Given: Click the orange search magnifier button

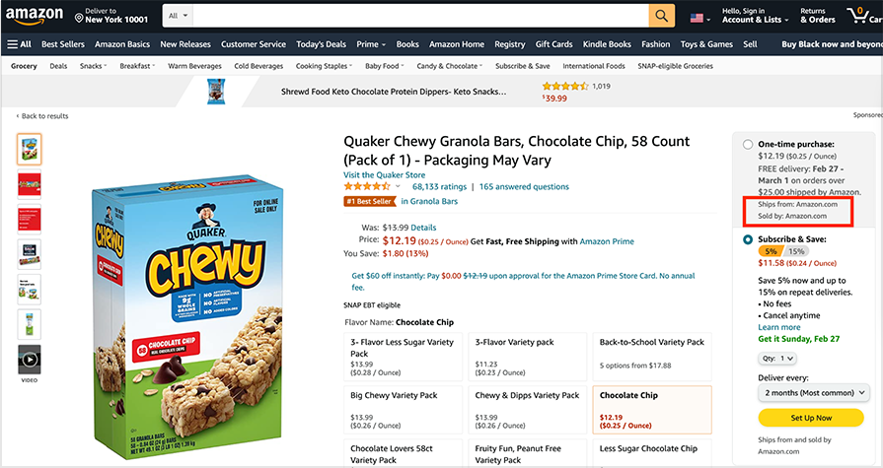Looking at the screenshot, I should click(661, 17).
